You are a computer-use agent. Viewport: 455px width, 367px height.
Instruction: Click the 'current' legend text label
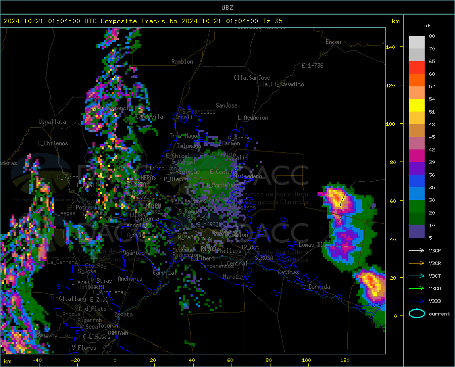click(x=439, y=313)
